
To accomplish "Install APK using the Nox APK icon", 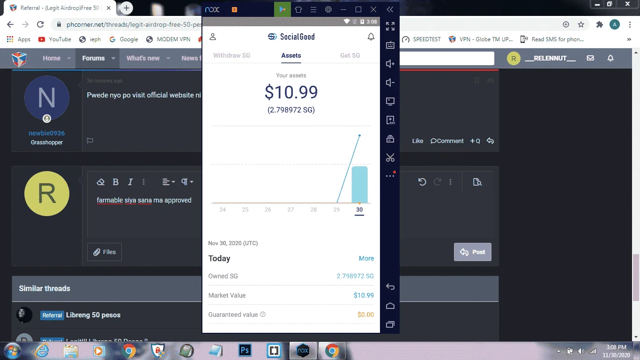I will (390, 120).
